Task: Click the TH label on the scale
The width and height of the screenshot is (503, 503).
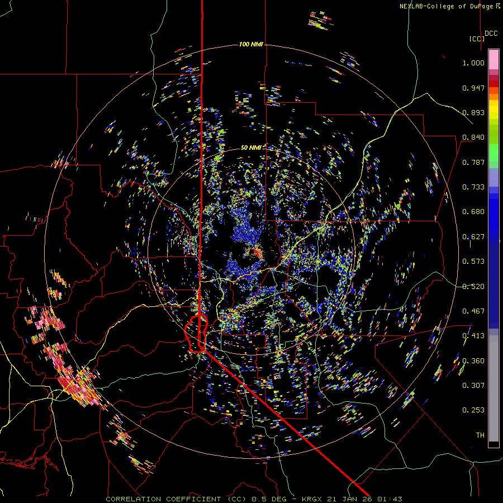Action: (x=480, y=435)
